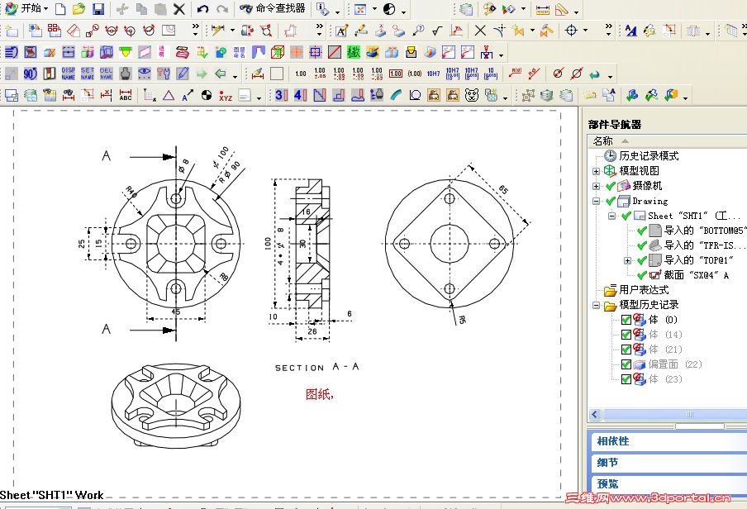Open the information icon dropdown arrow
747x509 pixels.
(x=337, y=12)
